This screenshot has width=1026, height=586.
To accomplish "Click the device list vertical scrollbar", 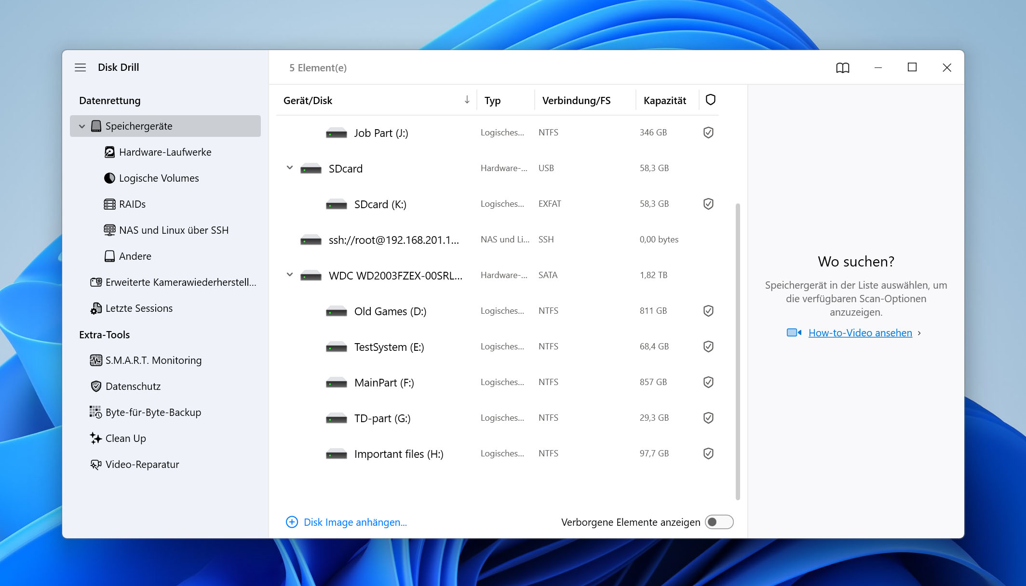I will (x=738, y=352).
